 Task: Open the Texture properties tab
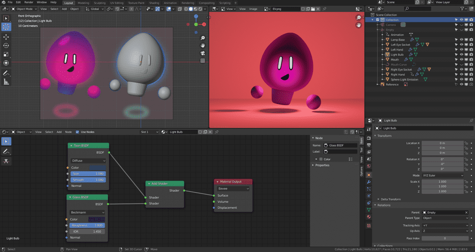[369, 226]
